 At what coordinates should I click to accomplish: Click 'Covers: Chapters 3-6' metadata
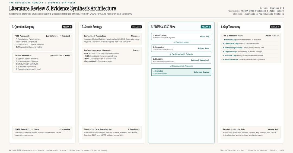coord(272,8)
